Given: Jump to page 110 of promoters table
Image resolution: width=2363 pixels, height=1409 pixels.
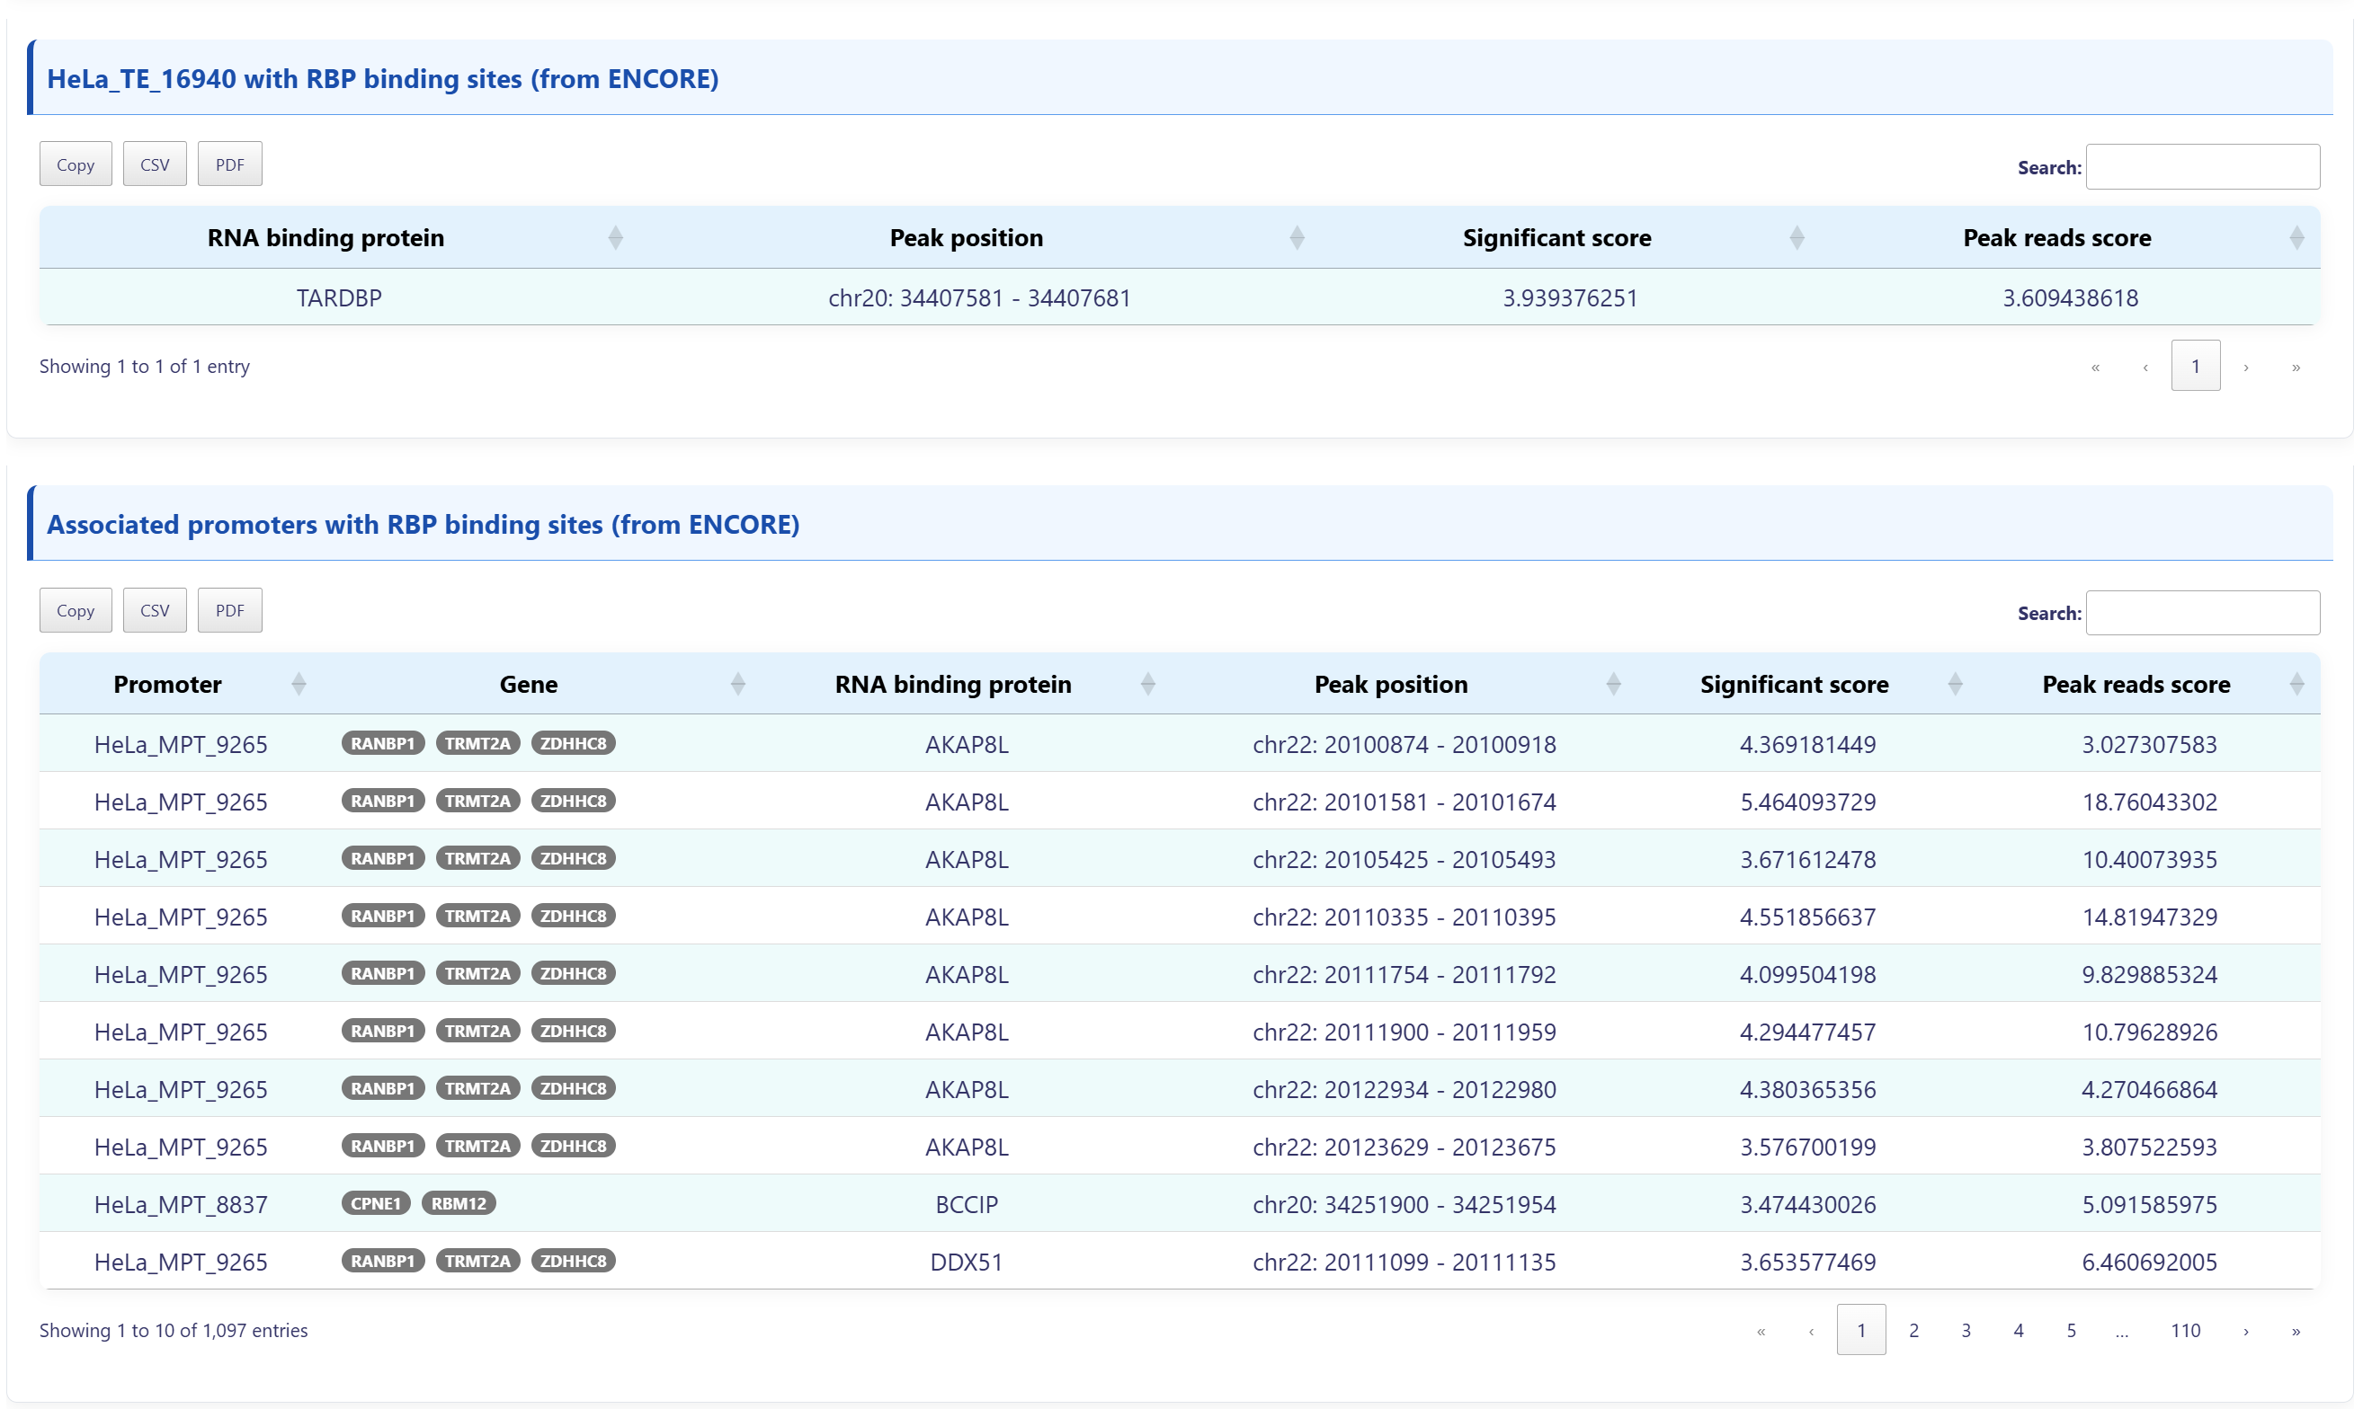Looking at the screenshot, I should pyautogui.click(x=2184, y=1329).
